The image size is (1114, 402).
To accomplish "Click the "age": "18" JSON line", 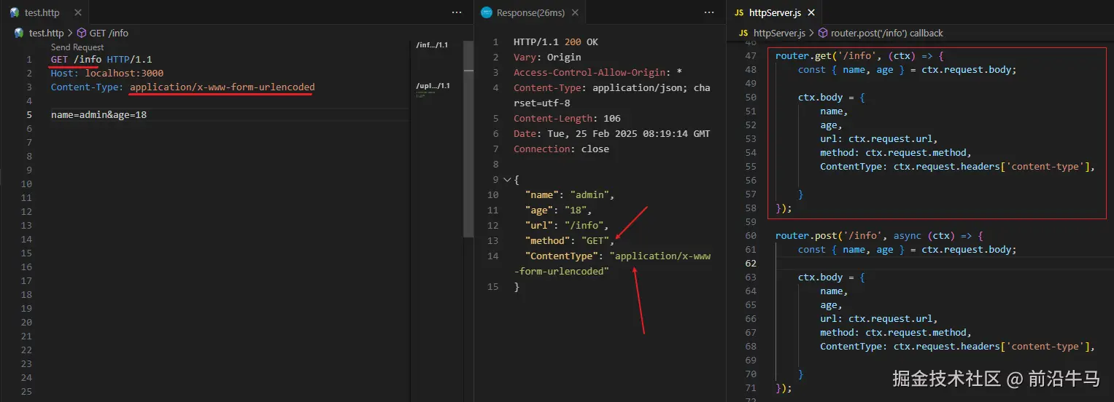I will (559, 210).
